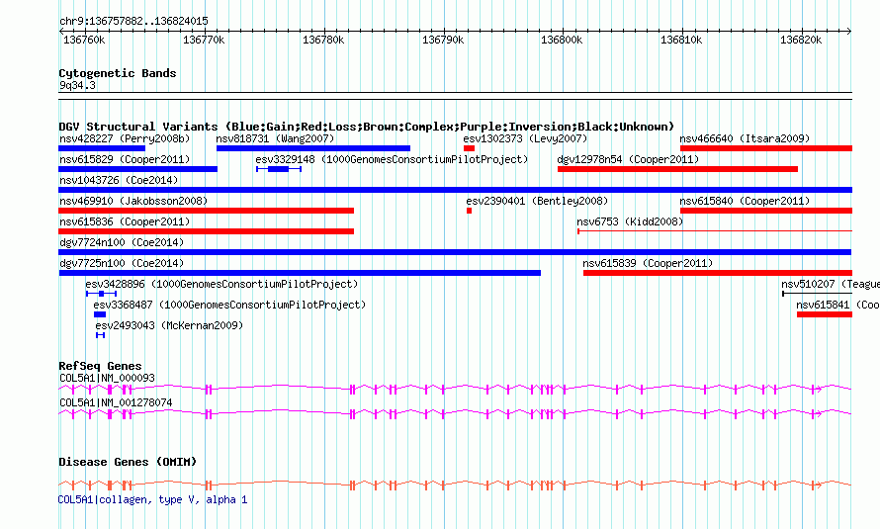Image resolution: width=880 pixels, height=529 pixels.
Task: Click the 136800k ruler tick label
Action: coord(562,40)
